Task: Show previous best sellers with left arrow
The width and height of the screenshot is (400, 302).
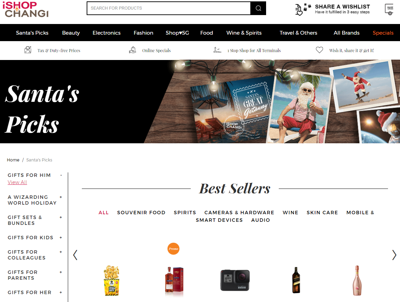Action: (75, 255)
